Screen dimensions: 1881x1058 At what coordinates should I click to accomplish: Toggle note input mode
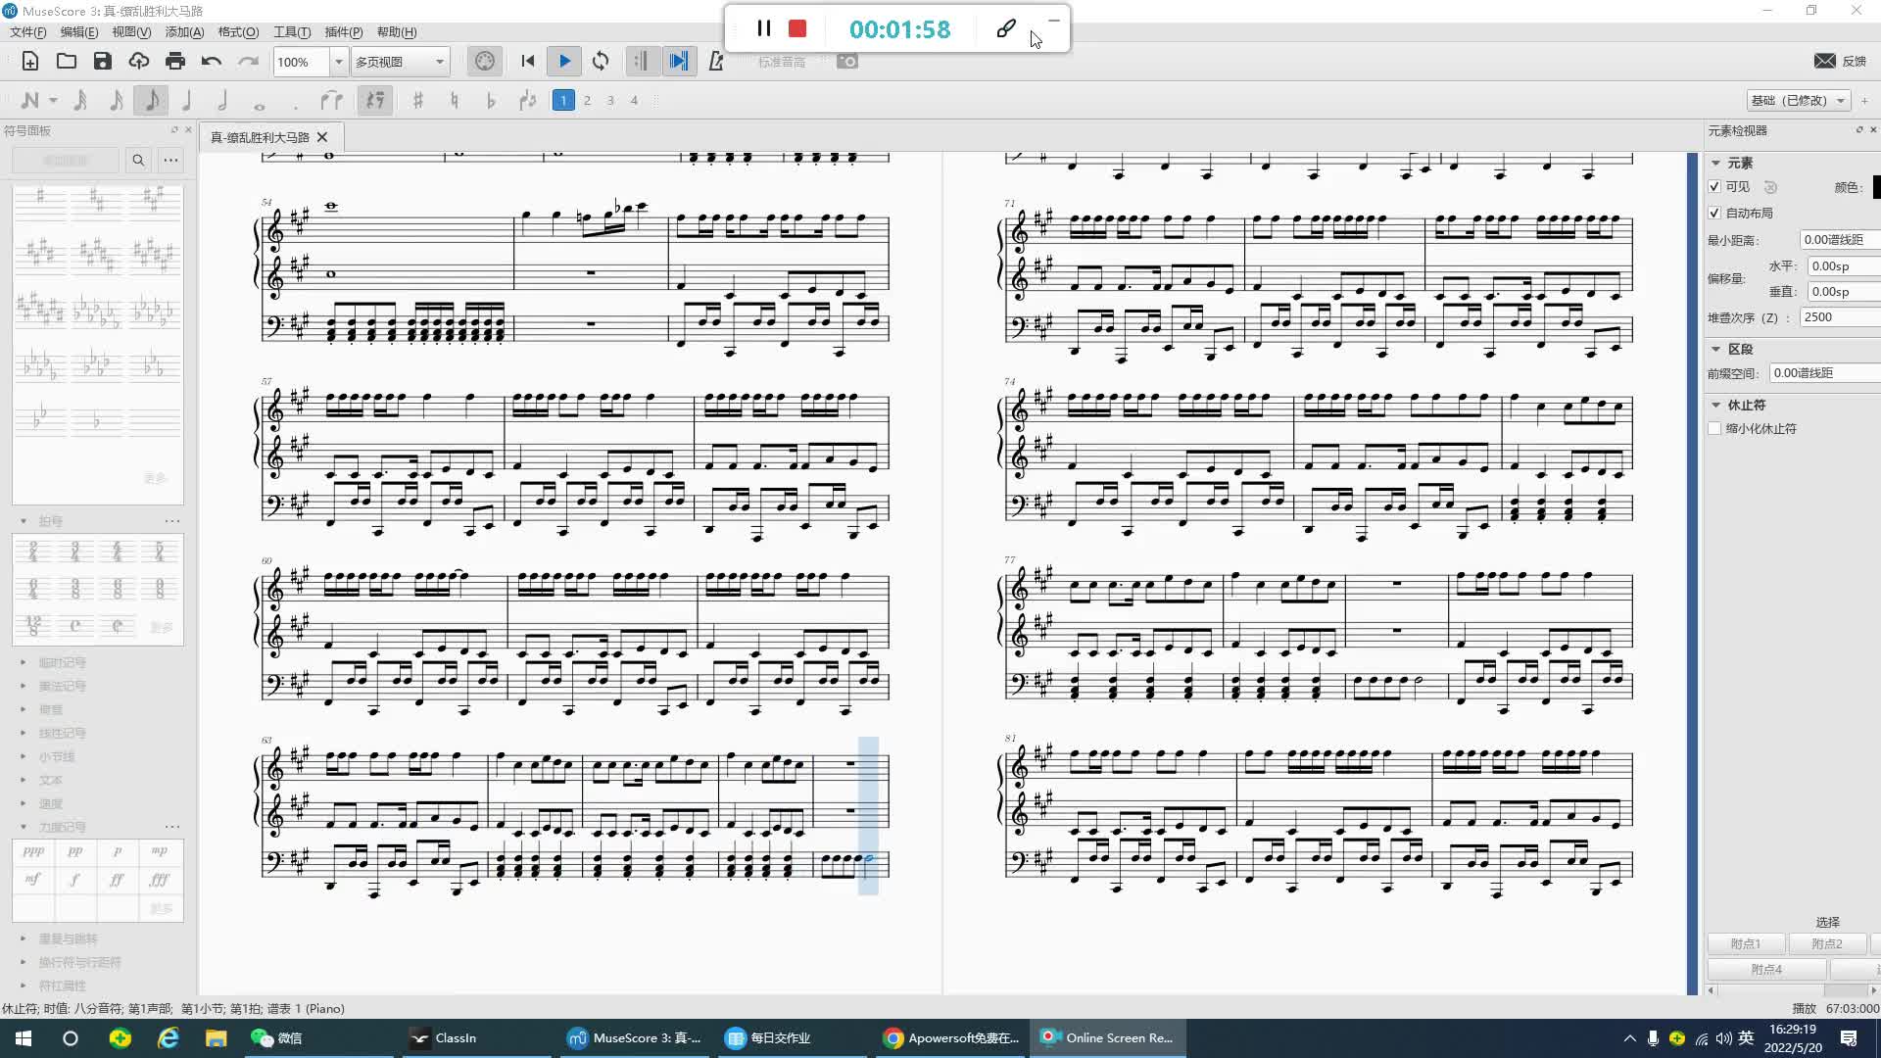pos(30,100)
